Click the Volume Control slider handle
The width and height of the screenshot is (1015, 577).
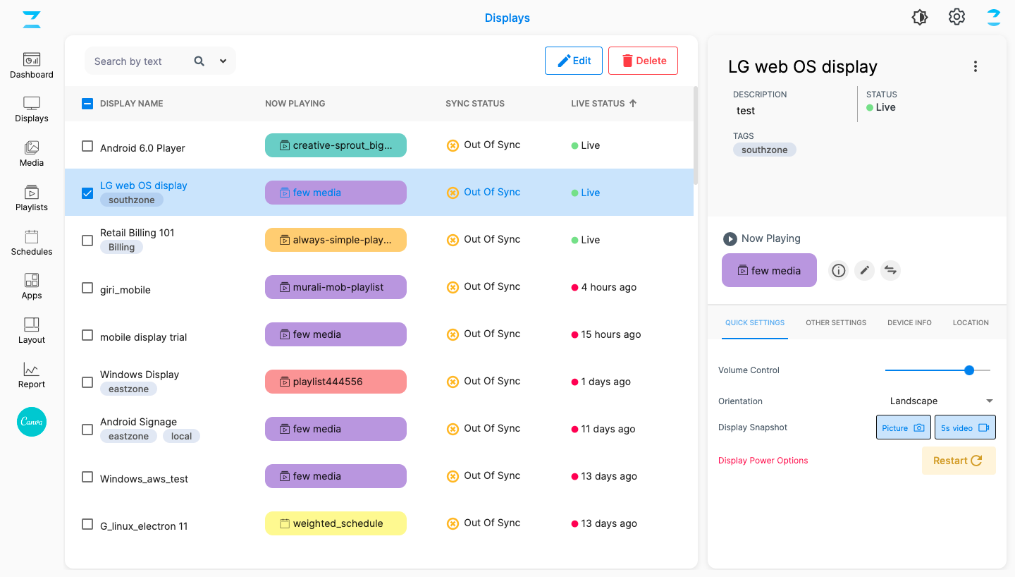coord(969,370)
